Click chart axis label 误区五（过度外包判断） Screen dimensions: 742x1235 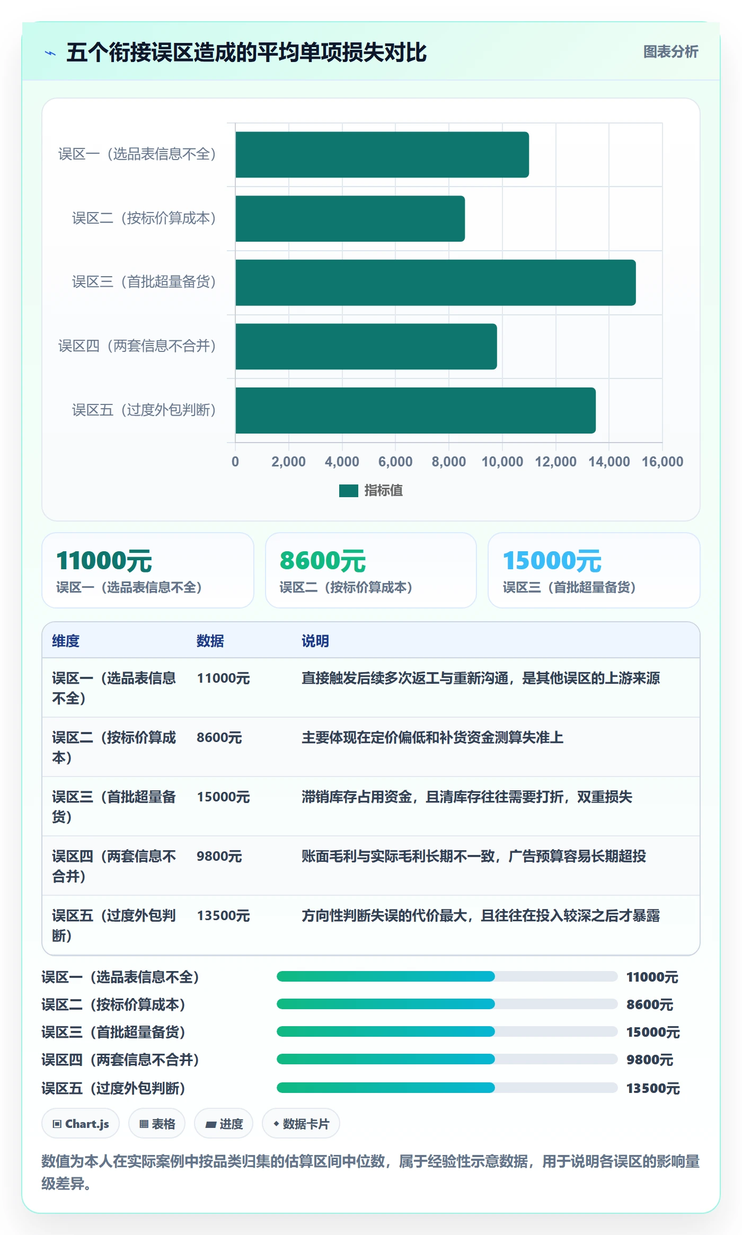[144, 410]
